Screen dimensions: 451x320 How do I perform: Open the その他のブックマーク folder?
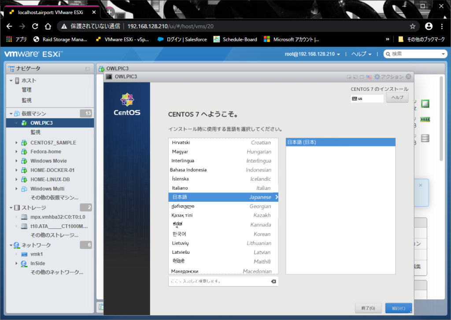pos(421,39)
